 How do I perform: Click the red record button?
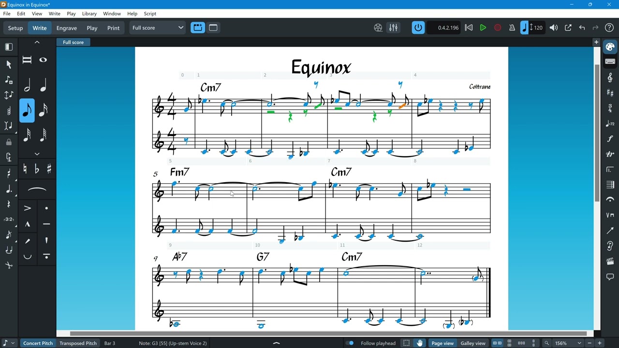pos(497,28)
